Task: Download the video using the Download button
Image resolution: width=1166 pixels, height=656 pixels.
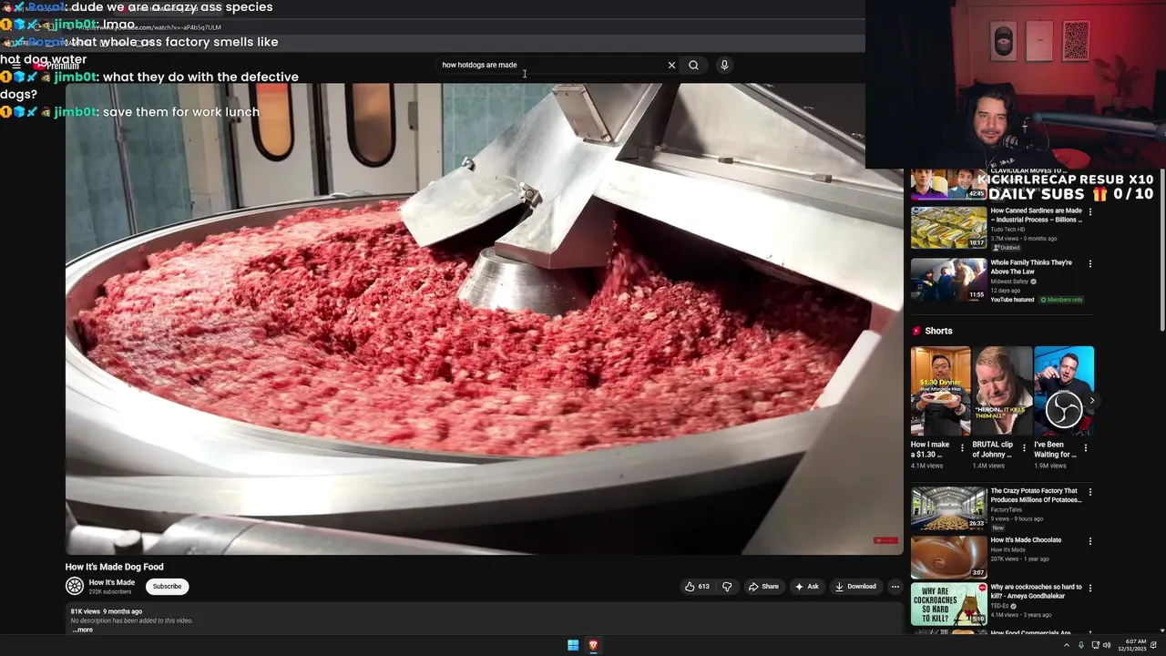Action: pyautogui.click(x=855, y=587)
